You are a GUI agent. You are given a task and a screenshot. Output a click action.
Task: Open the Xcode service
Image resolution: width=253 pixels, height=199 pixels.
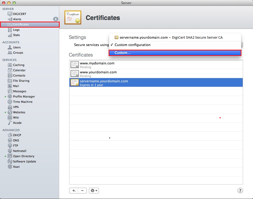(x=17, y=123)
